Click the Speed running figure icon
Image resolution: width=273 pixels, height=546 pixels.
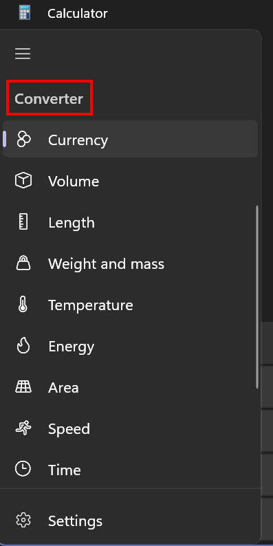pyautogui.click(x=23, y=428)
